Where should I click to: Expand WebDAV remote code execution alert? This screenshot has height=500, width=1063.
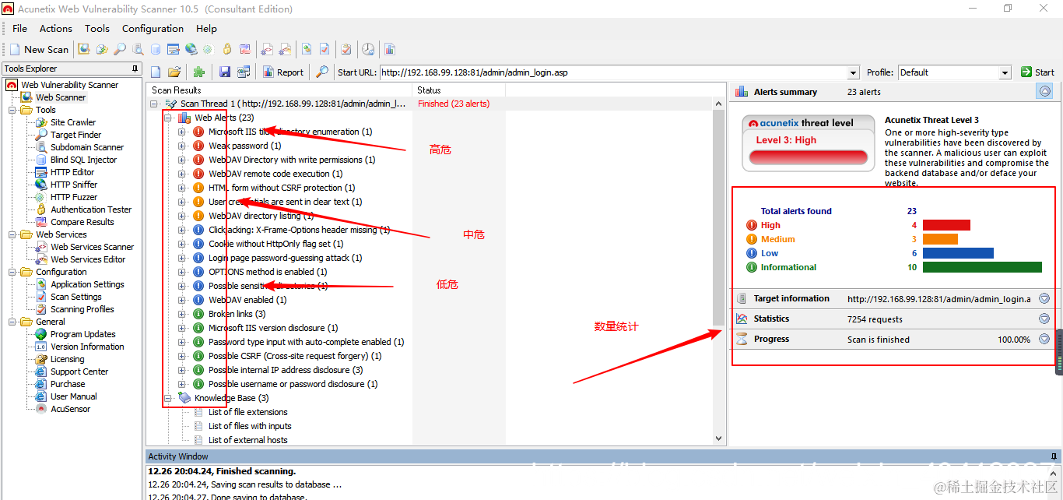click(x=182, y=174)
